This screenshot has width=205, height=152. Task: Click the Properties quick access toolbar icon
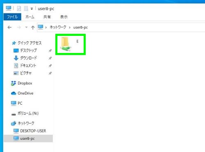point(19,9)
